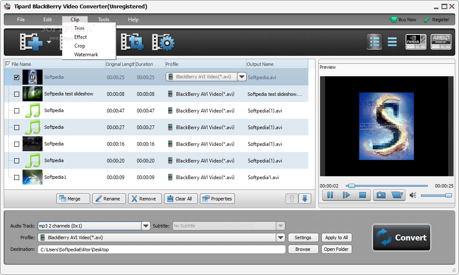Check the Softpedia 00:00:27 audio file
The image size is (459, 275).
tap(17, 127)
